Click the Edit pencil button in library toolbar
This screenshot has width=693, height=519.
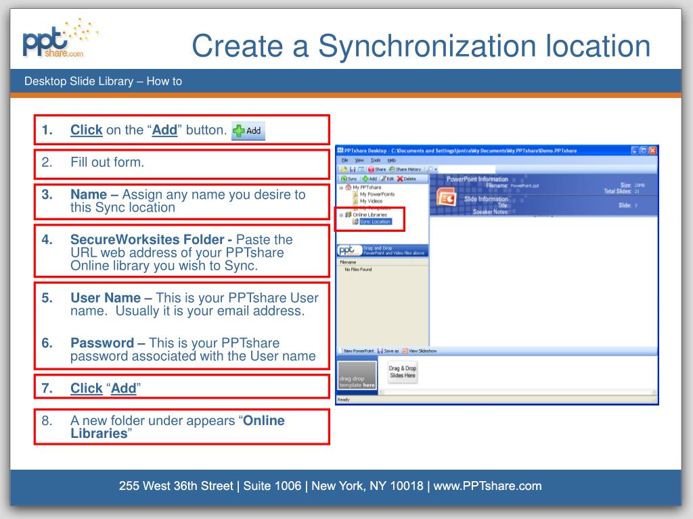pos(386,178)
